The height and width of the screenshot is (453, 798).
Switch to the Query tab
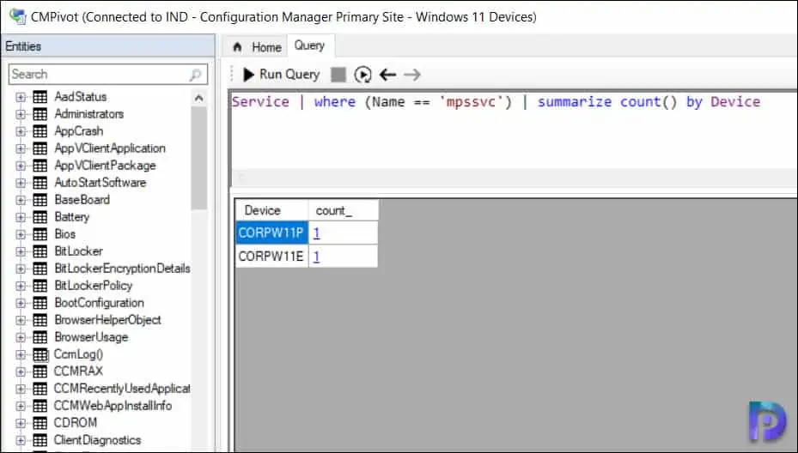click(x=309, y=45)
